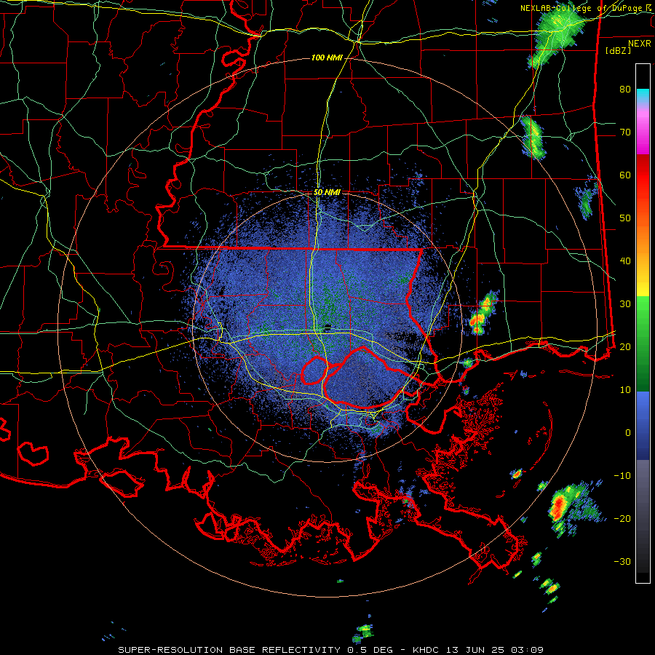Click the 30 value on dBZ scale
Viewport: 655px width, 655px height.
(625, 304)
